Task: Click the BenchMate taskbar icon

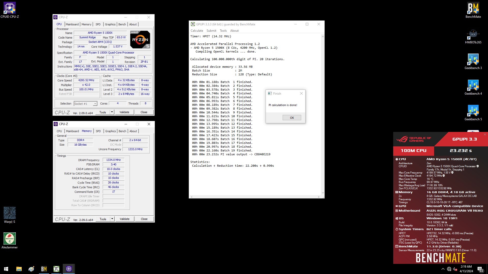Action: click(44, 269)
